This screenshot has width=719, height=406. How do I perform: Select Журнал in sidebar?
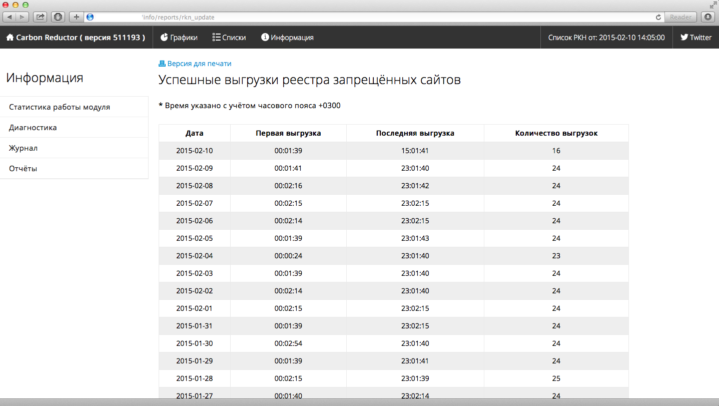(74, 148)
